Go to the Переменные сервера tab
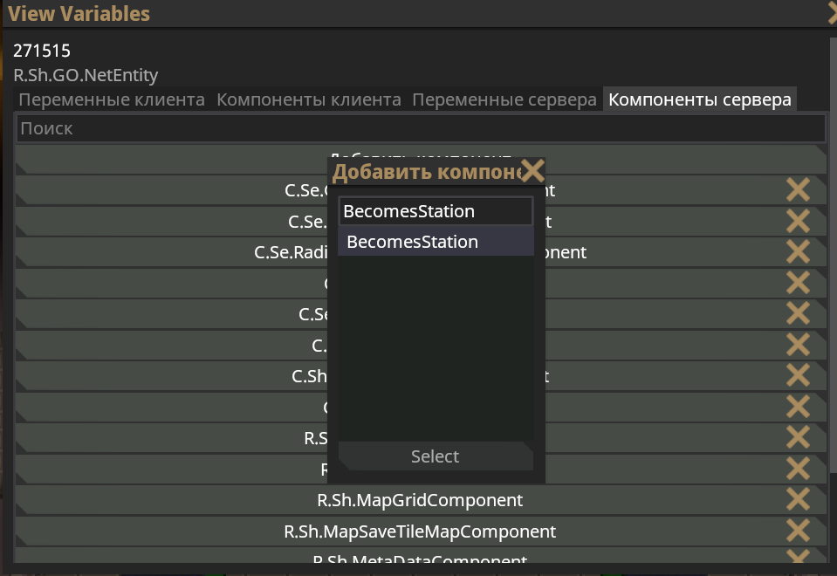The width and height of the screenshot is (837, 576). click(x=504, y=99)
